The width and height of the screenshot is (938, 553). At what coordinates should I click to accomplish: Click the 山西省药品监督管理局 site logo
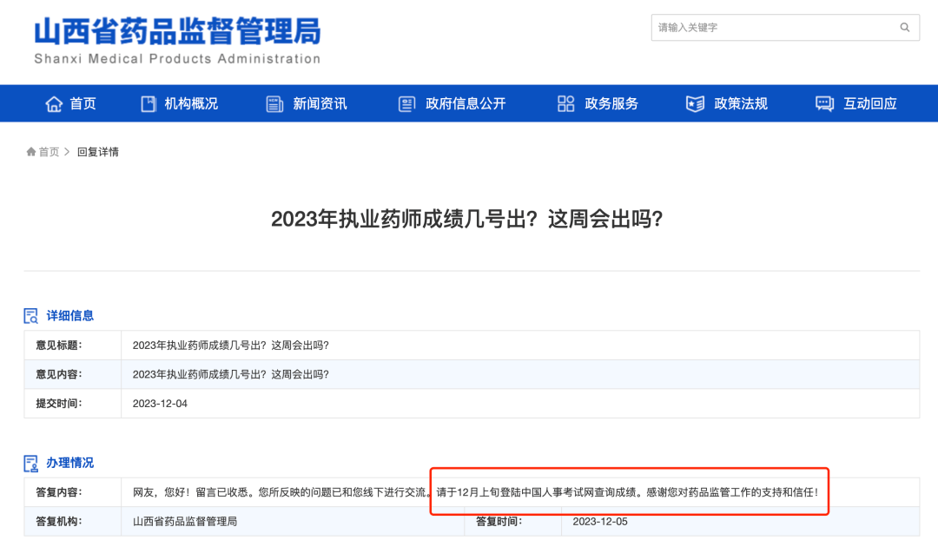click(x=177, y=31)
